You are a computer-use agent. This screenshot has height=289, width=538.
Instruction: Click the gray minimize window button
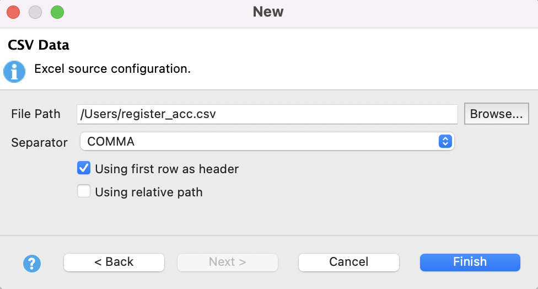pyautogui.click(x=35, y=12)
